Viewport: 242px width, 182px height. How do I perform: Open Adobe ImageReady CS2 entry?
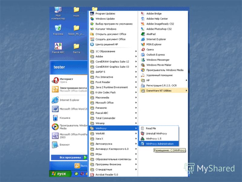coord(164,24)
